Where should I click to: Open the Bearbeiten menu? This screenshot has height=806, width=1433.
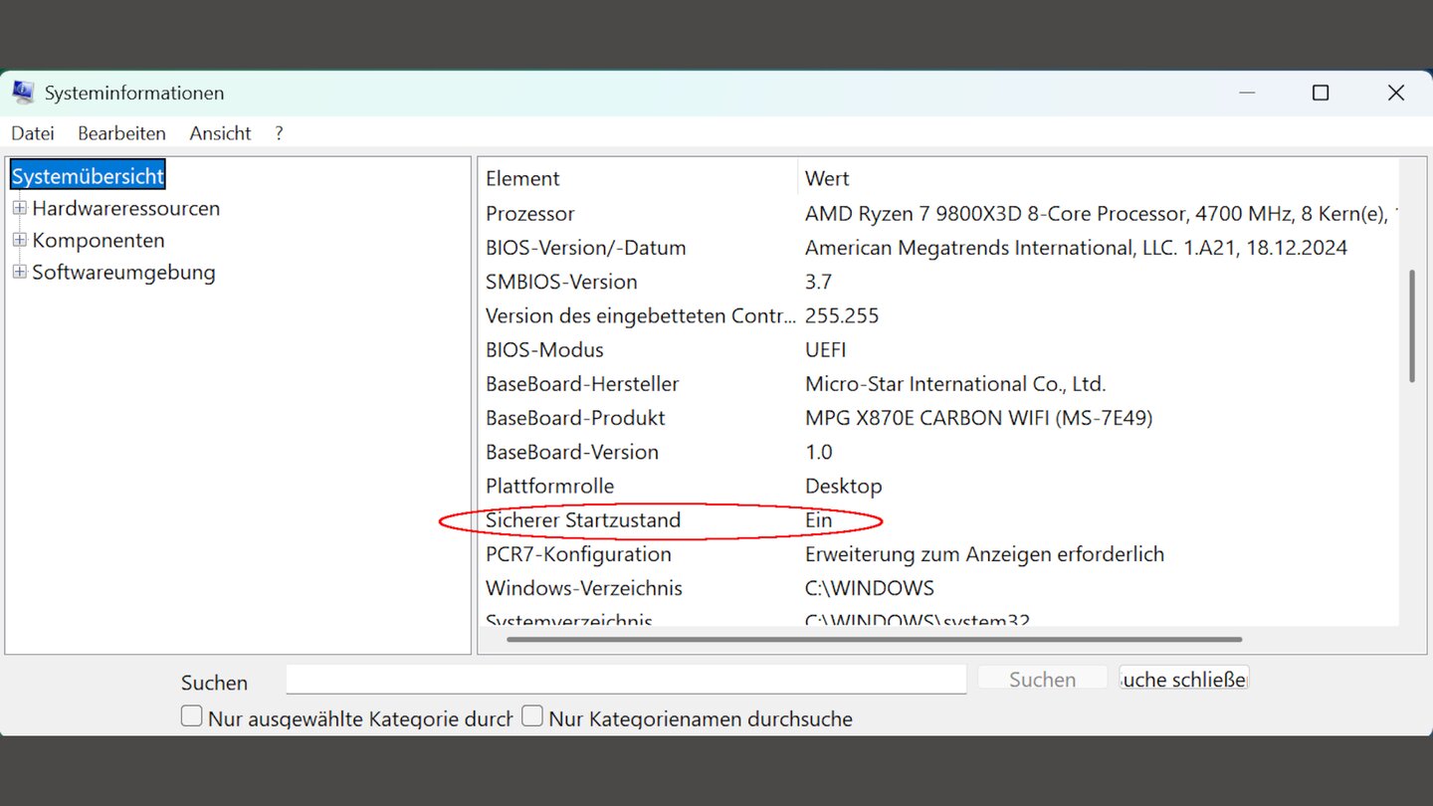[x=121, y=133]
